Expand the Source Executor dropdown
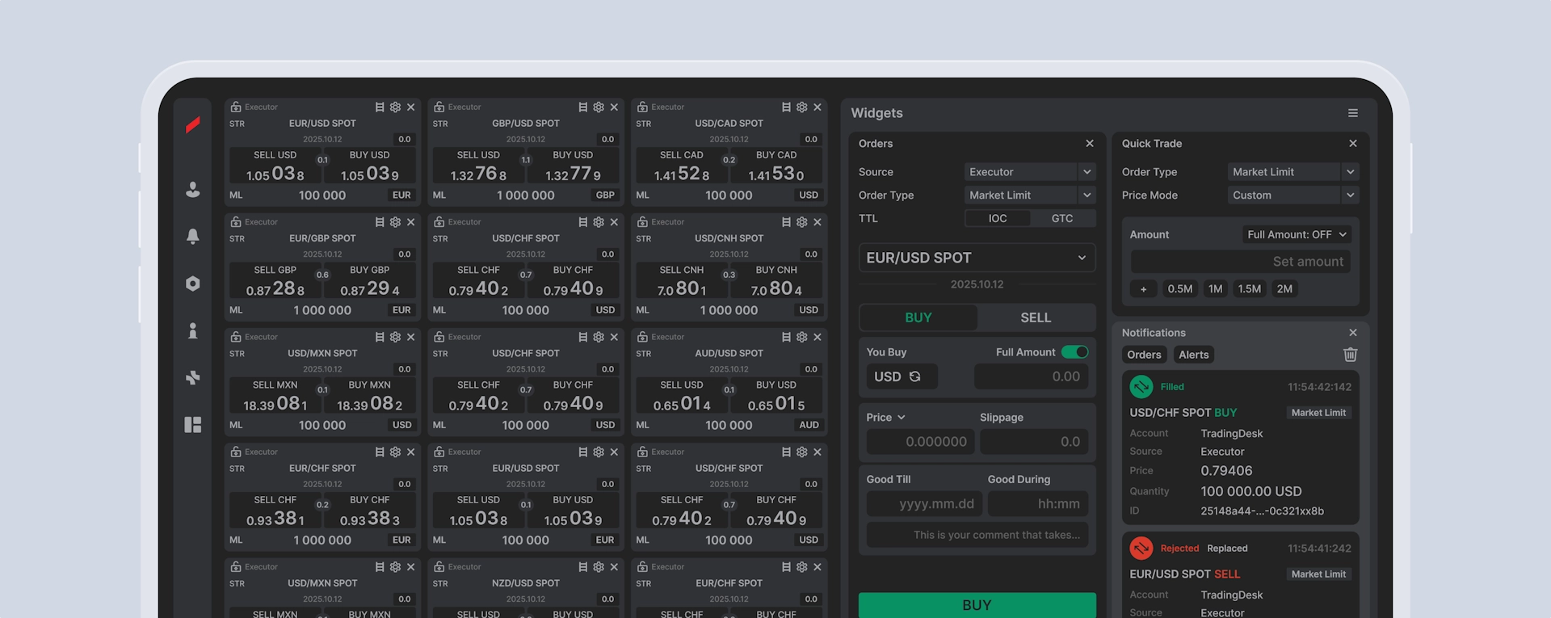Screen dimensions: 1551x618 1030,172
